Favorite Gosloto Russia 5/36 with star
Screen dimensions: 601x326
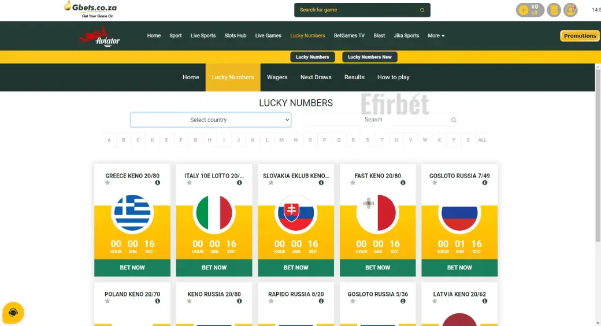(353, 301)
